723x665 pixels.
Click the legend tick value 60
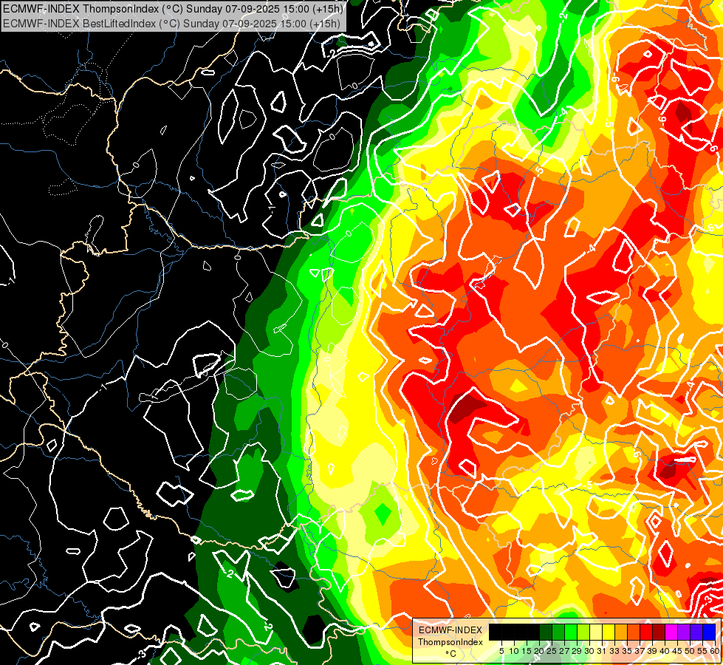click(x=715, y=651)
